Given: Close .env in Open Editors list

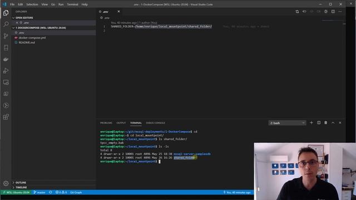Looking at the screenshot, I should [x=17, y=23].
